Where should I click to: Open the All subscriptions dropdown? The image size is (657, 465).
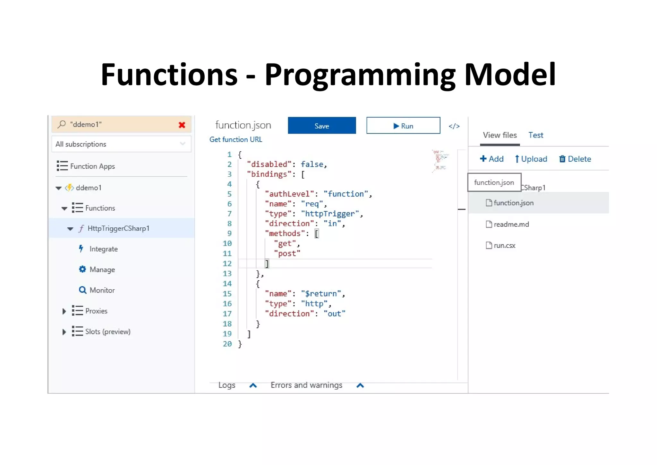pos(183,144)
